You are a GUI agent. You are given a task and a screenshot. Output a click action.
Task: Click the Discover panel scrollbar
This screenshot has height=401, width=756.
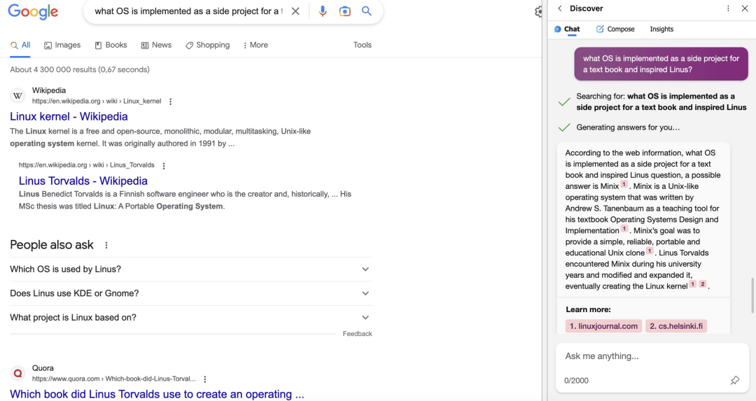tap(752, 295)
